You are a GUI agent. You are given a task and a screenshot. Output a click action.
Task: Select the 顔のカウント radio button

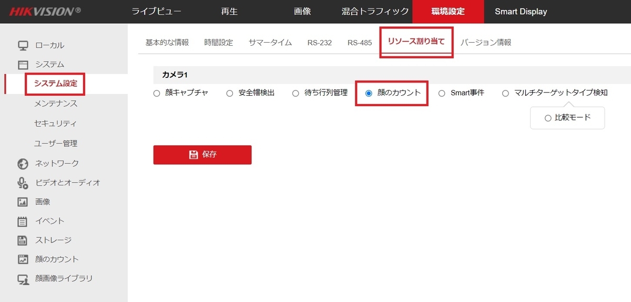click(x=369, y=93)
